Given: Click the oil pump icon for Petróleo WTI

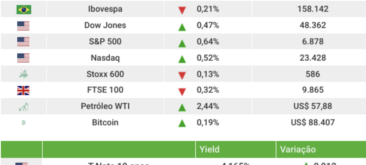Looking at the screenshot, I should click(x=23, y=107).
